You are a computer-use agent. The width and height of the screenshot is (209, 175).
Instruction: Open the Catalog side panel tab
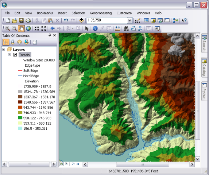(x=204, y=67)
